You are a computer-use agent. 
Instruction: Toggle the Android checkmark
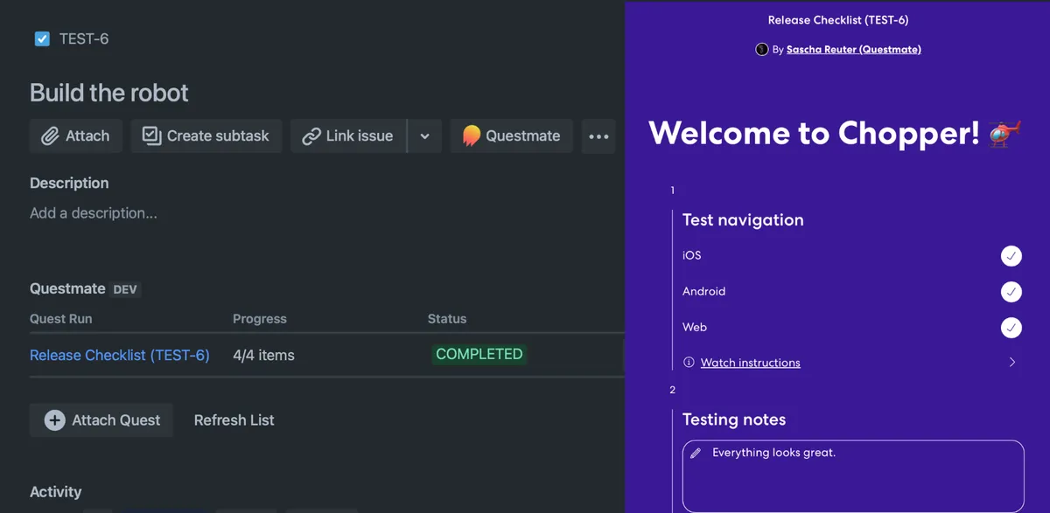click(1011, 292)
